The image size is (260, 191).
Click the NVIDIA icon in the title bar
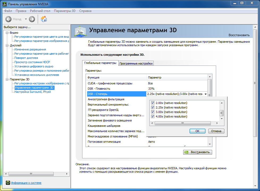click(x=5, y=4)
